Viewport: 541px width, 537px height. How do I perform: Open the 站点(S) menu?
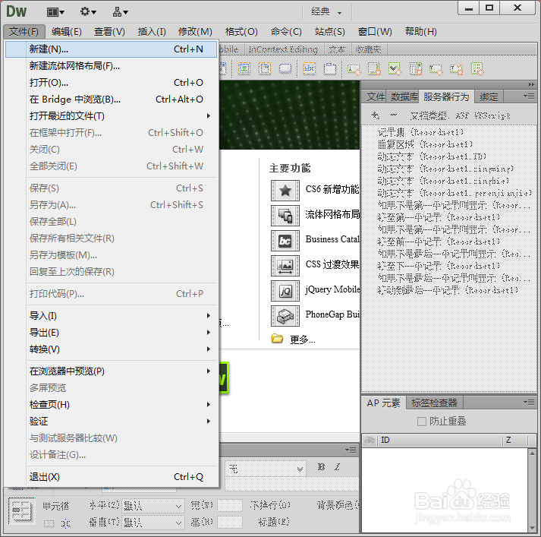tap(329, 32)
